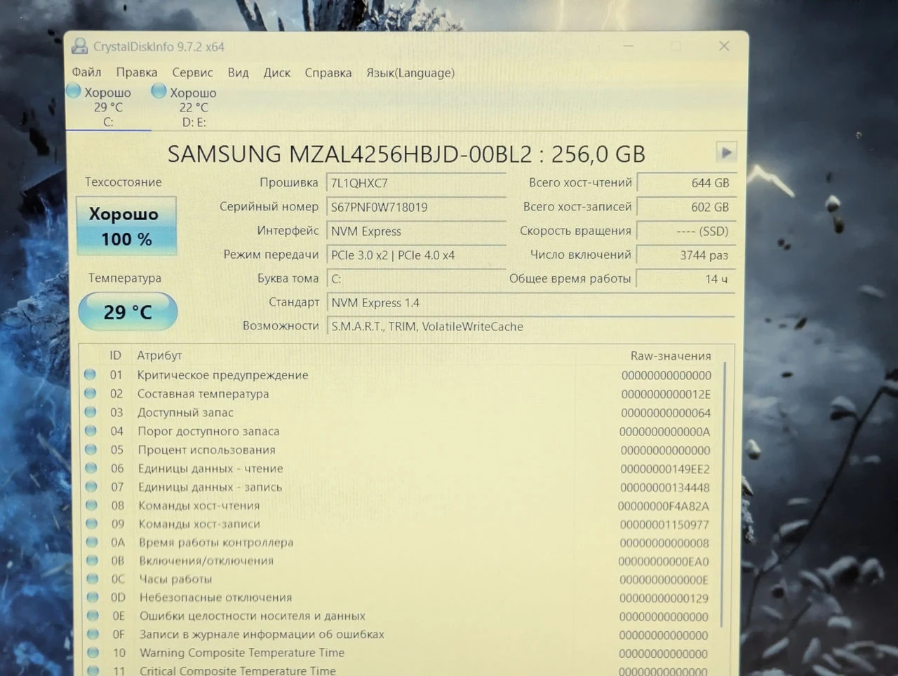Click status icon for Часы работы row

tap(92, 579)
